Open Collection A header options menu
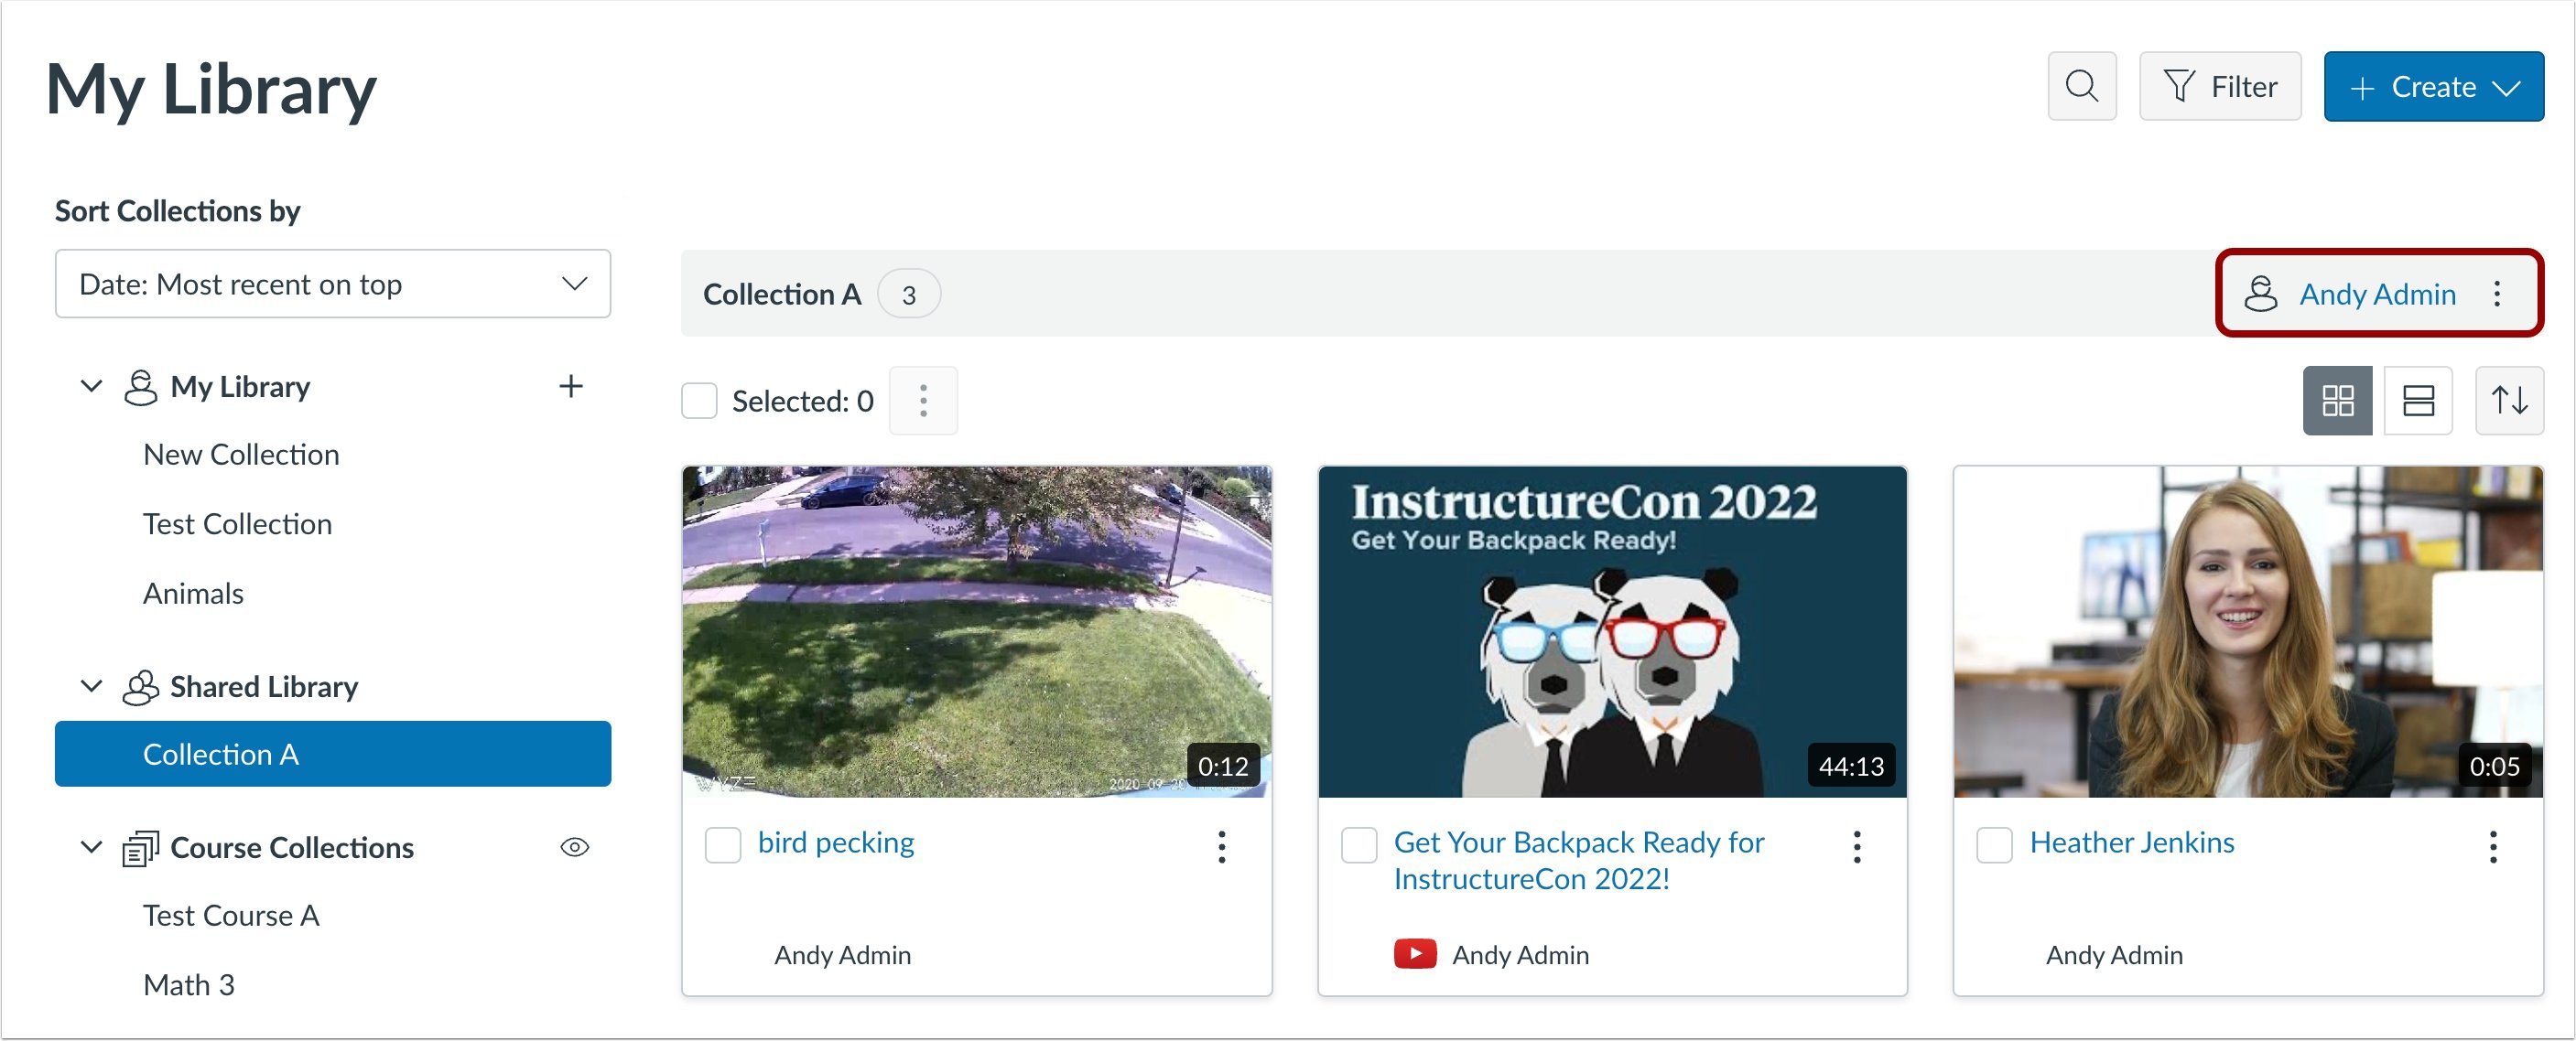 pos(2496,294)
